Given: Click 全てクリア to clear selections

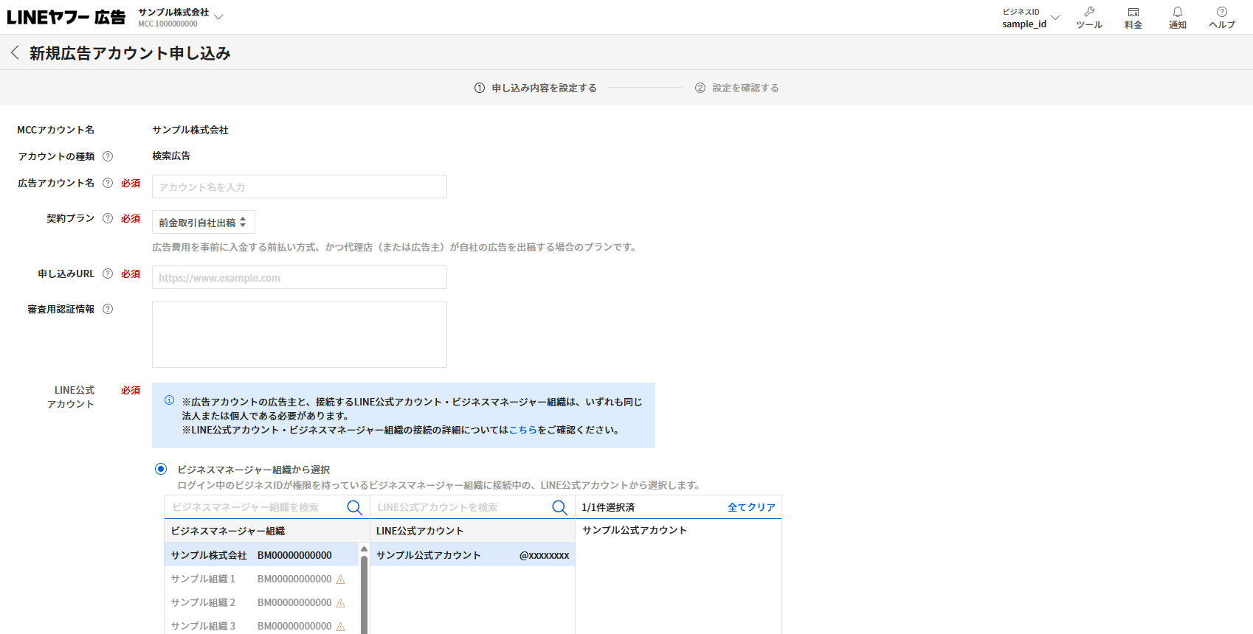Looking at the screenshot, I should 751,507.
